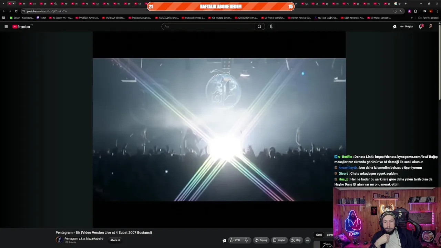Switch to the Google tab labeled gr

[x=398, y=3]
